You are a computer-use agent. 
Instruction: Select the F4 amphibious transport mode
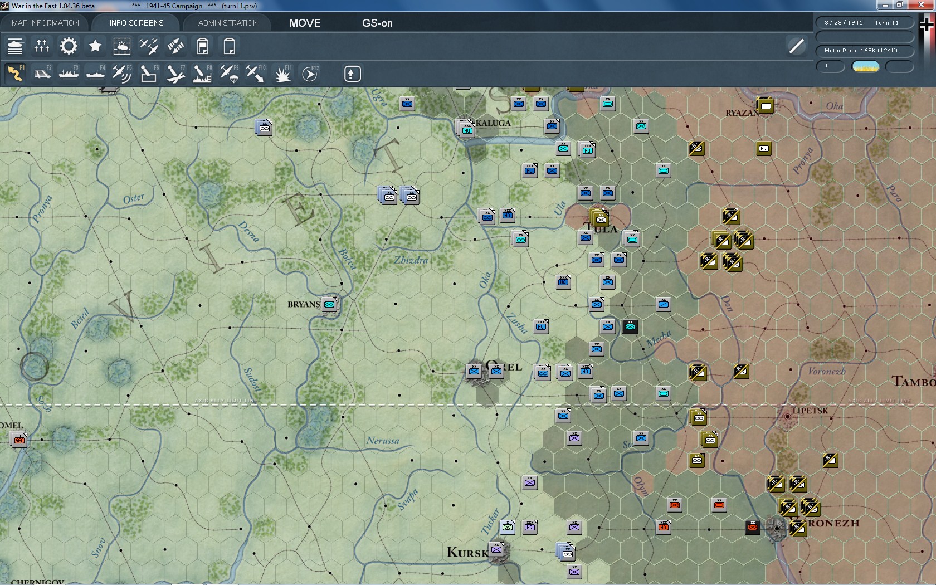pyautogui.click(x=95, y=74)
